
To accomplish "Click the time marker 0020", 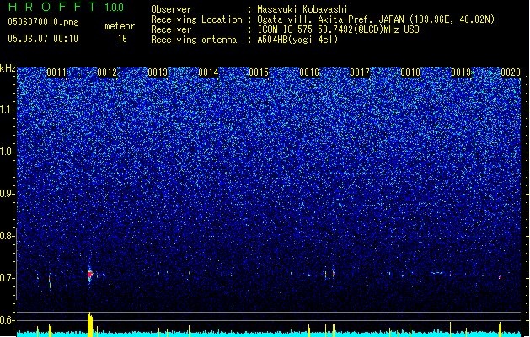I will 511,72.
